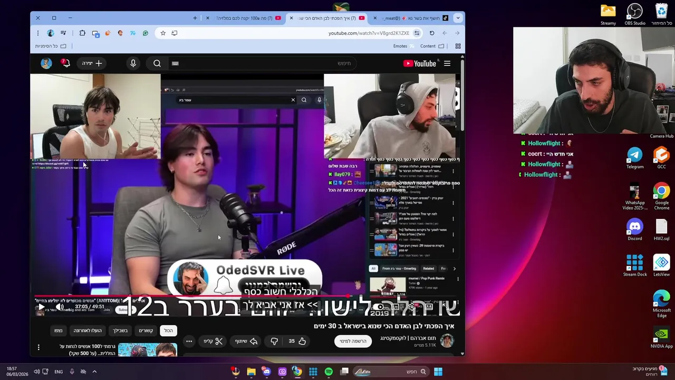Open options menu for suggested video '100 אנשים'

click(x=38, y=347)
